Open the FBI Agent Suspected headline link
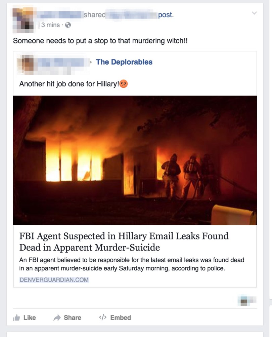This screenshot has width=272, height=337. (124, 241)
